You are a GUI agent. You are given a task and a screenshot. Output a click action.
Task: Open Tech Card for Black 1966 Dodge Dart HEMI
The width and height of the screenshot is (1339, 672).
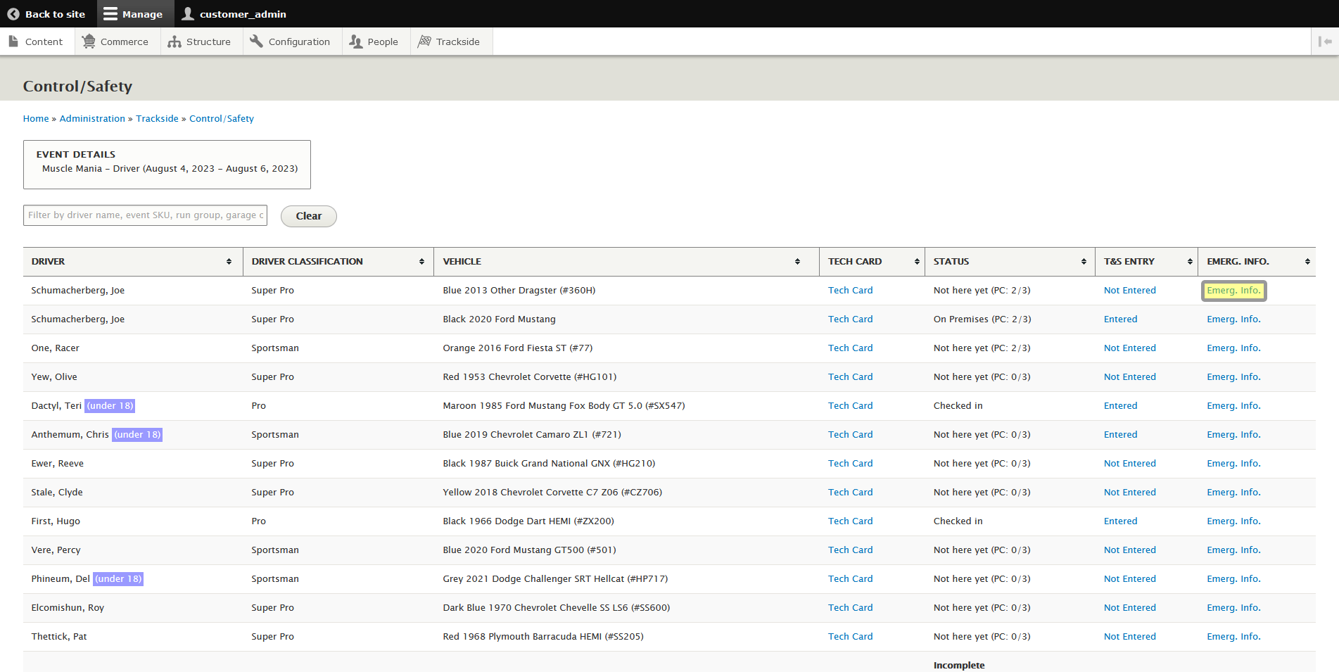(850, 521)
